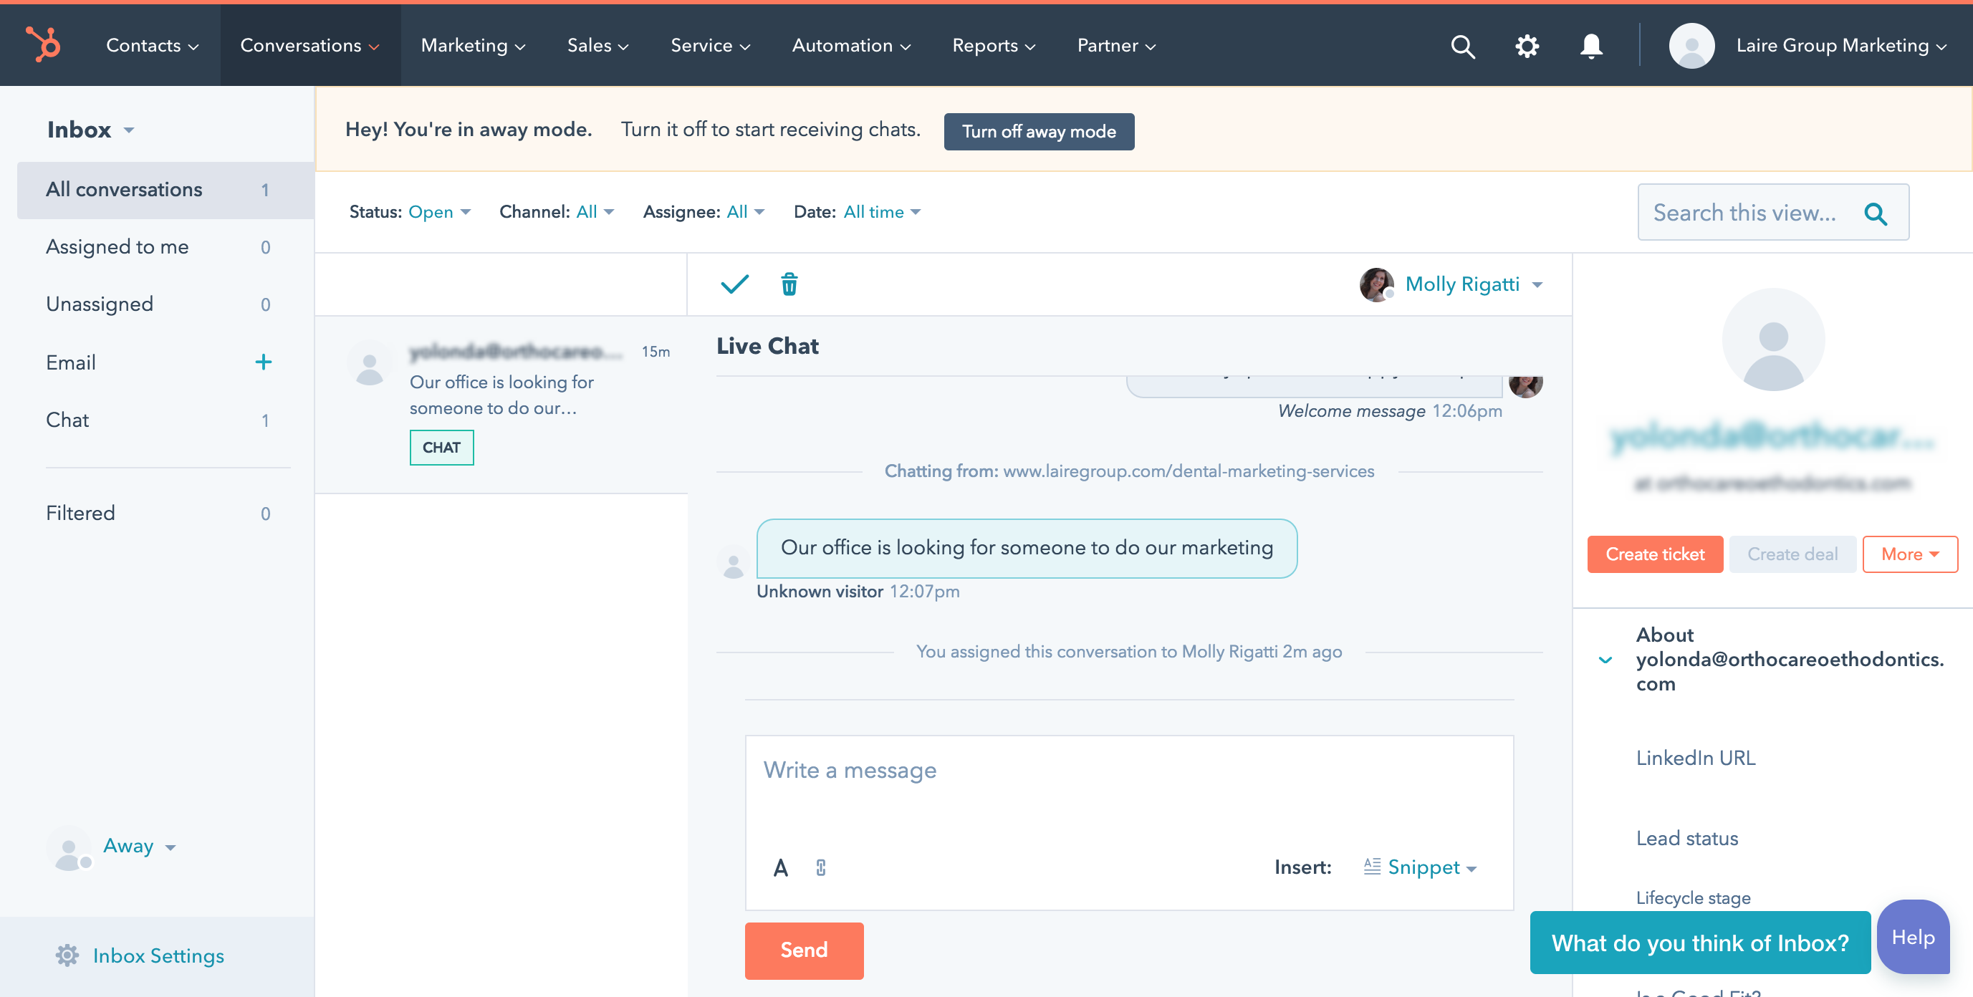
Task: Open the More actions dropdown
Action: 1909,554
